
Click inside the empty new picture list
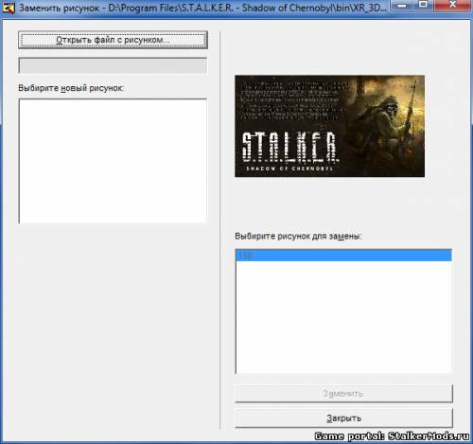coord(113,161)
